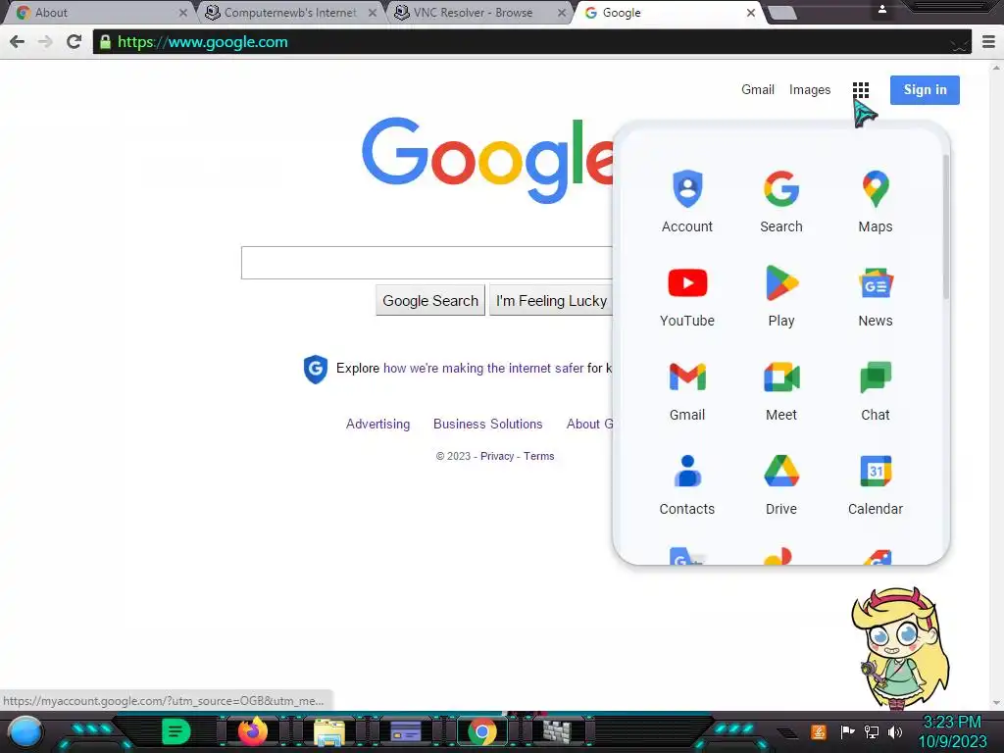The image size is (1004, 753).
Task: Click I'm Feeling Lucky button
Action: coord(551,301)
